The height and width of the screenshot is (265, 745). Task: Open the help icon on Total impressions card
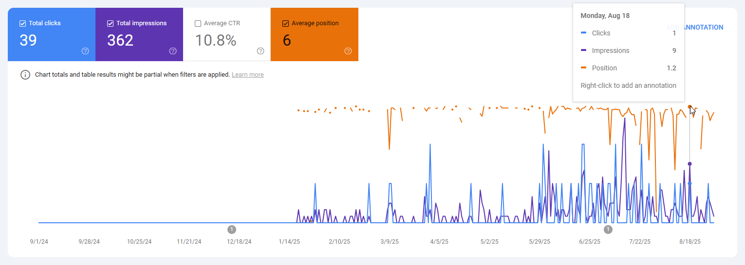point(173,51)
